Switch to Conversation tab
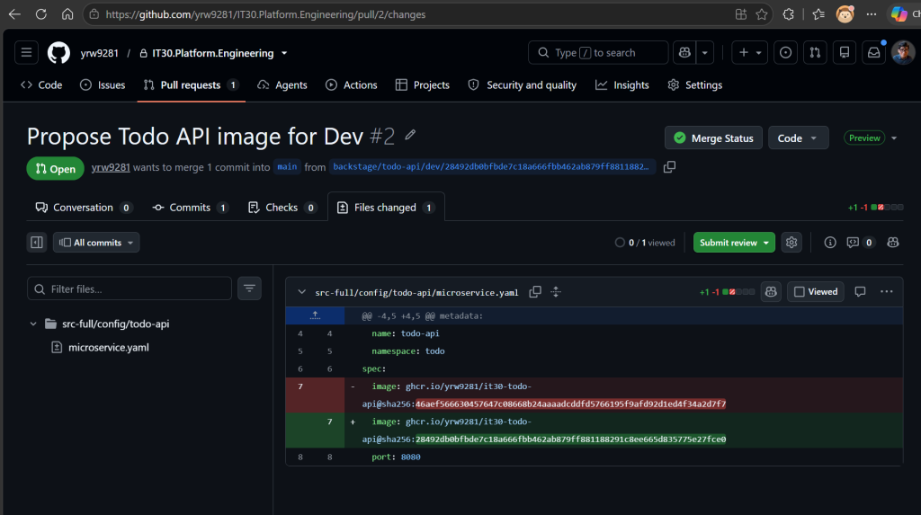The height and width of the screenshot is (515, 921). click(84, 208)
